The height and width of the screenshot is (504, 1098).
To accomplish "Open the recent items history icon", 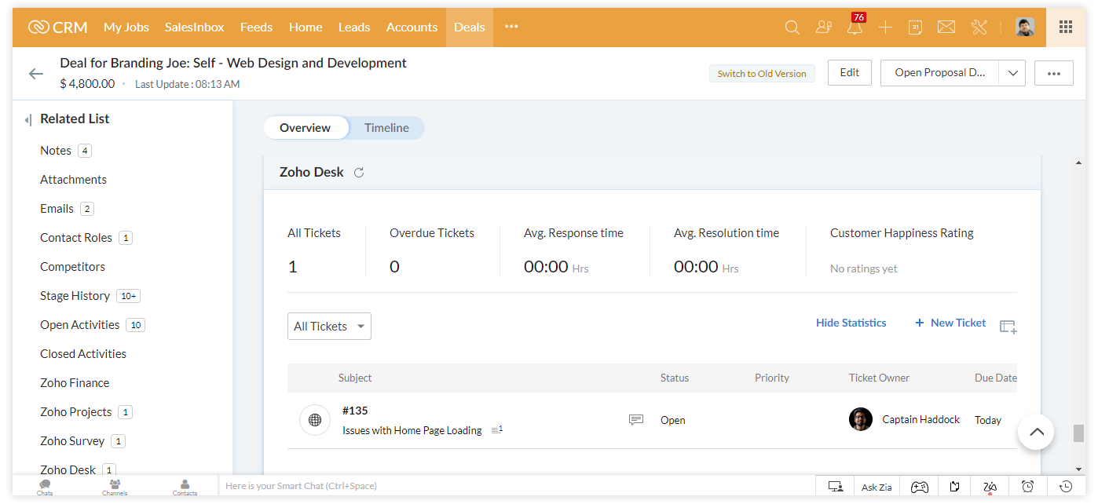I will point(1066,487).
